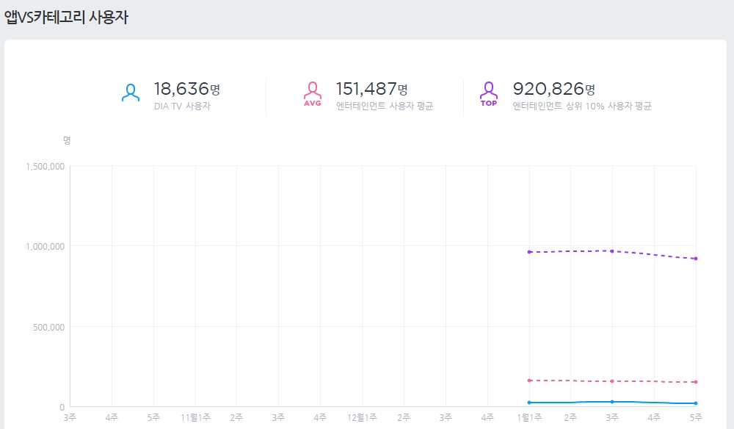This screenshot has width=734, height=429.
Task: Click the 1,000,000 y-axis label
Action: (46, 246)
